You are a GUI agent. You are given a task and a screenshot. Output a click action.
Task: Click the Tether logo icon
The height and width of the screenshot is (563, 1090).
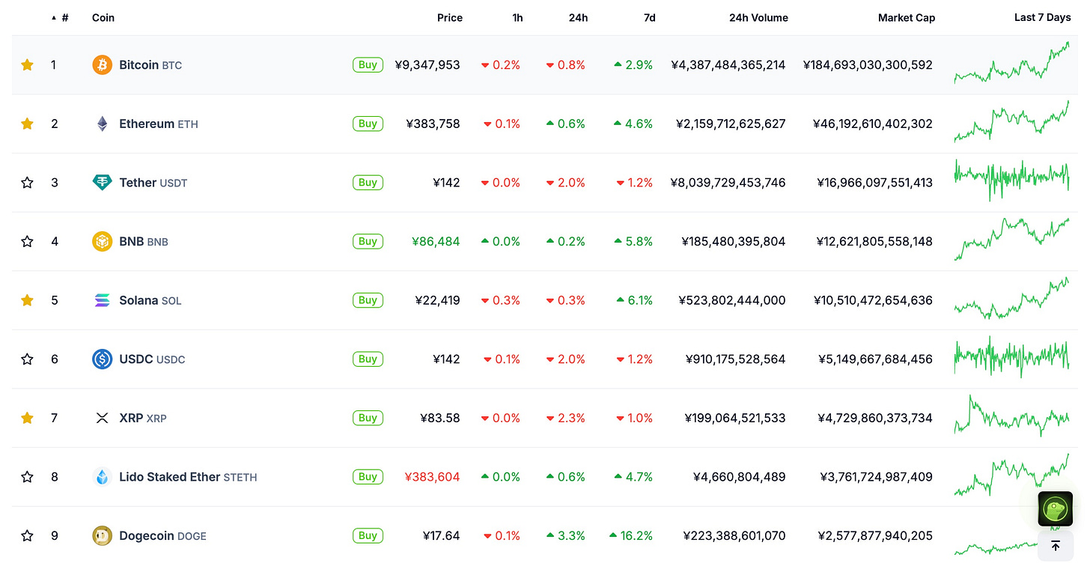tap(102, 183)
